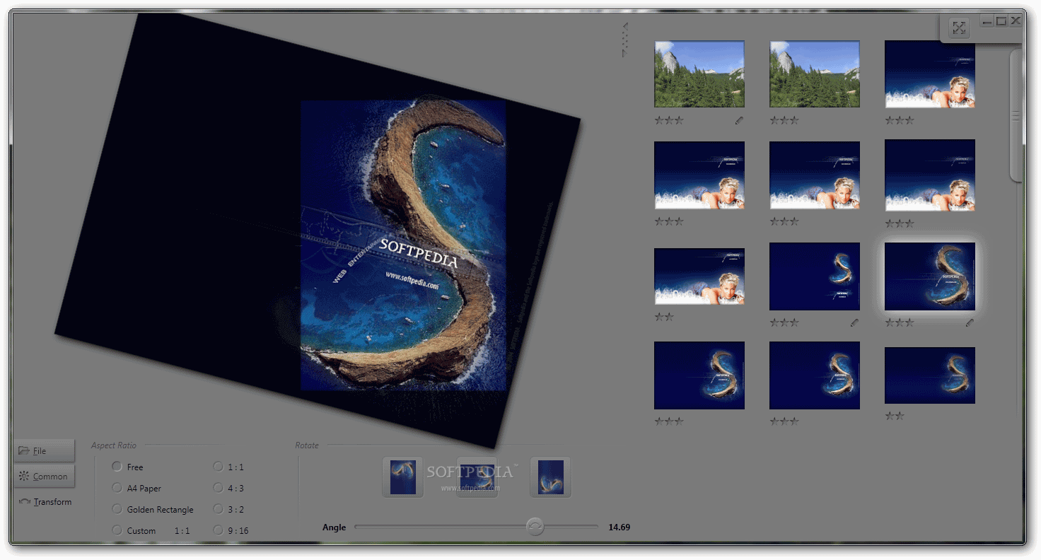Collapse panel with the left-pointing splitter arrow
This screenshot has width=1041, height=560.
(x=625, y=26)
